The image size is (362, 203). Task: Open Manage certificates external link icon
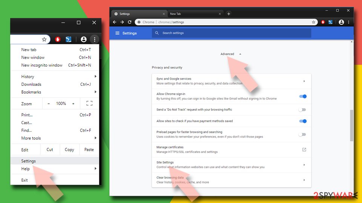tap(304, 150)
